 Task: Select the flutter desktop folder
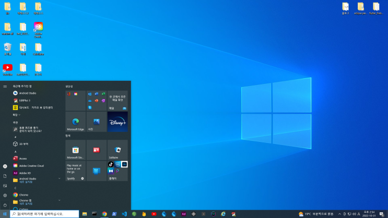[x=376, y=8]
